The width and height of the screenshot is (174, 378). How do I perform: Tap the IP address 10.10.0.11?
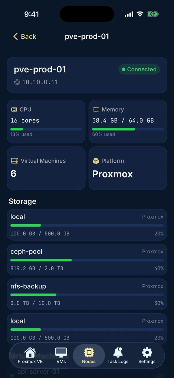pos(40,82)
